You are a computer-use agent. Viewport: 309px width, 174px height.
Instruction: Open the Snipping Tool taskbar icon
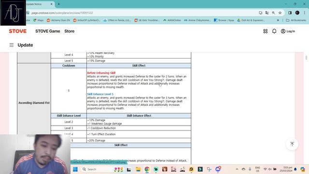point(209,169)
